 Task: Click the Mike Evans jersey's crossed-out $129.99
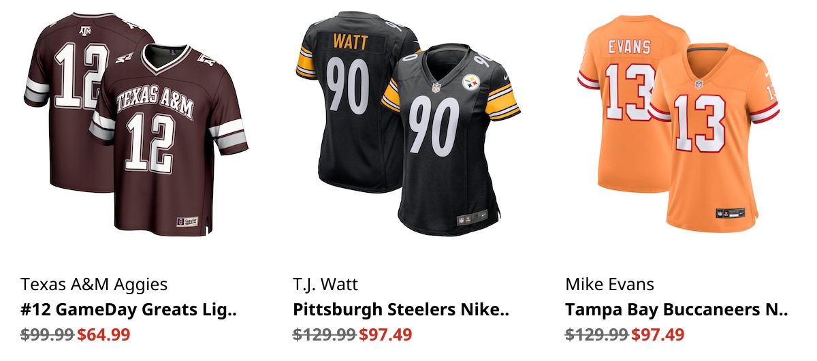tap(597, 334)
